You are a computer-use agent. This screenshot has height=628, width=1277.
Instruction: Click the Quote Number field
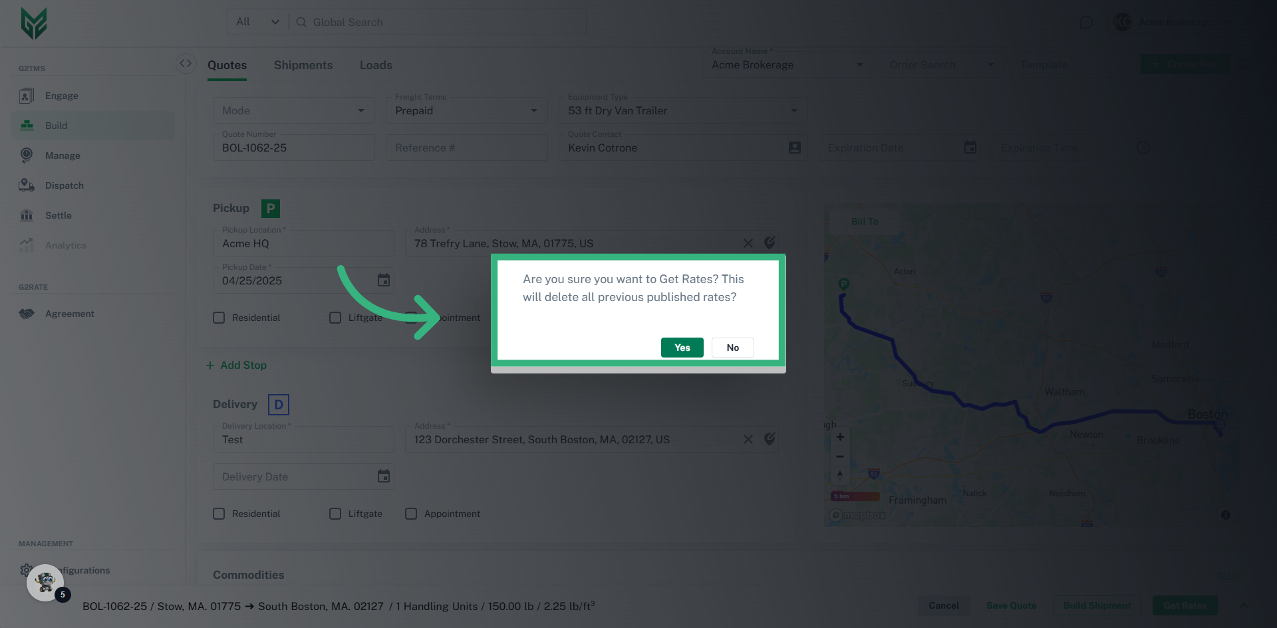pos(294,148)
